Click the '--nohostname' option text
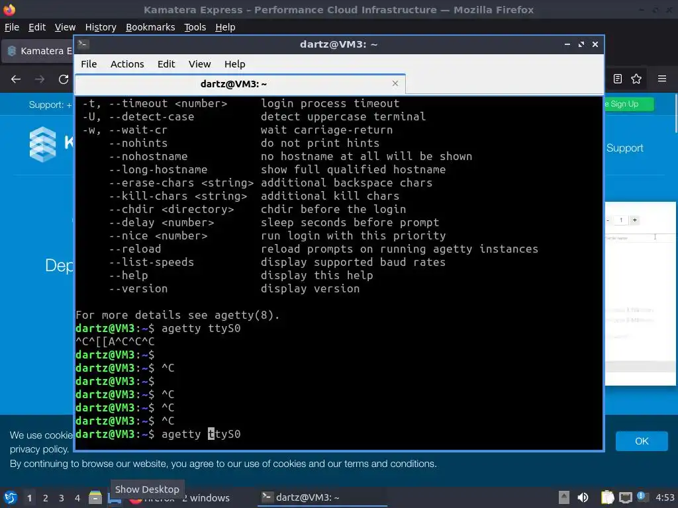678x508 pixels. coord(148,156)
